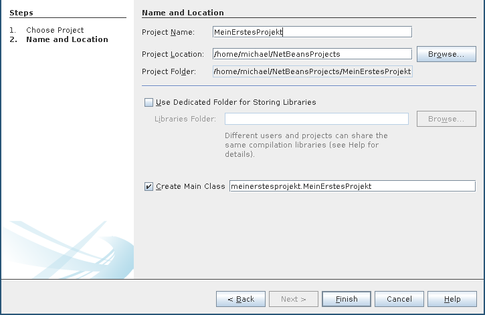Cancel the new project wizard
Viewport: 485px width, 315px height.
[x=399, y=299]
